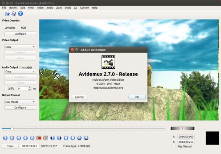Expand the Mkv Muxer output format dropdown

click(20, 101)
